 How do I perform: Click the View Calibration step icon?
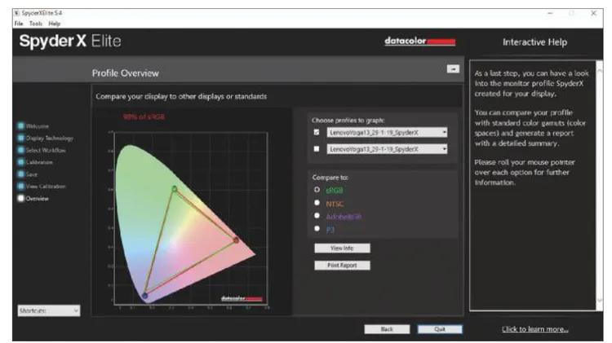pyautogui.click(x=21, y=187)
